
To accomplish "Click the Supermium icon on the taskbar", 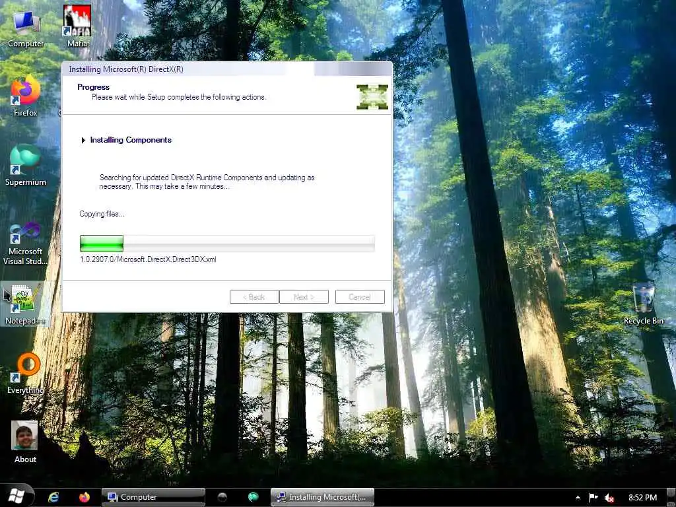I will (x=253, y=497).
